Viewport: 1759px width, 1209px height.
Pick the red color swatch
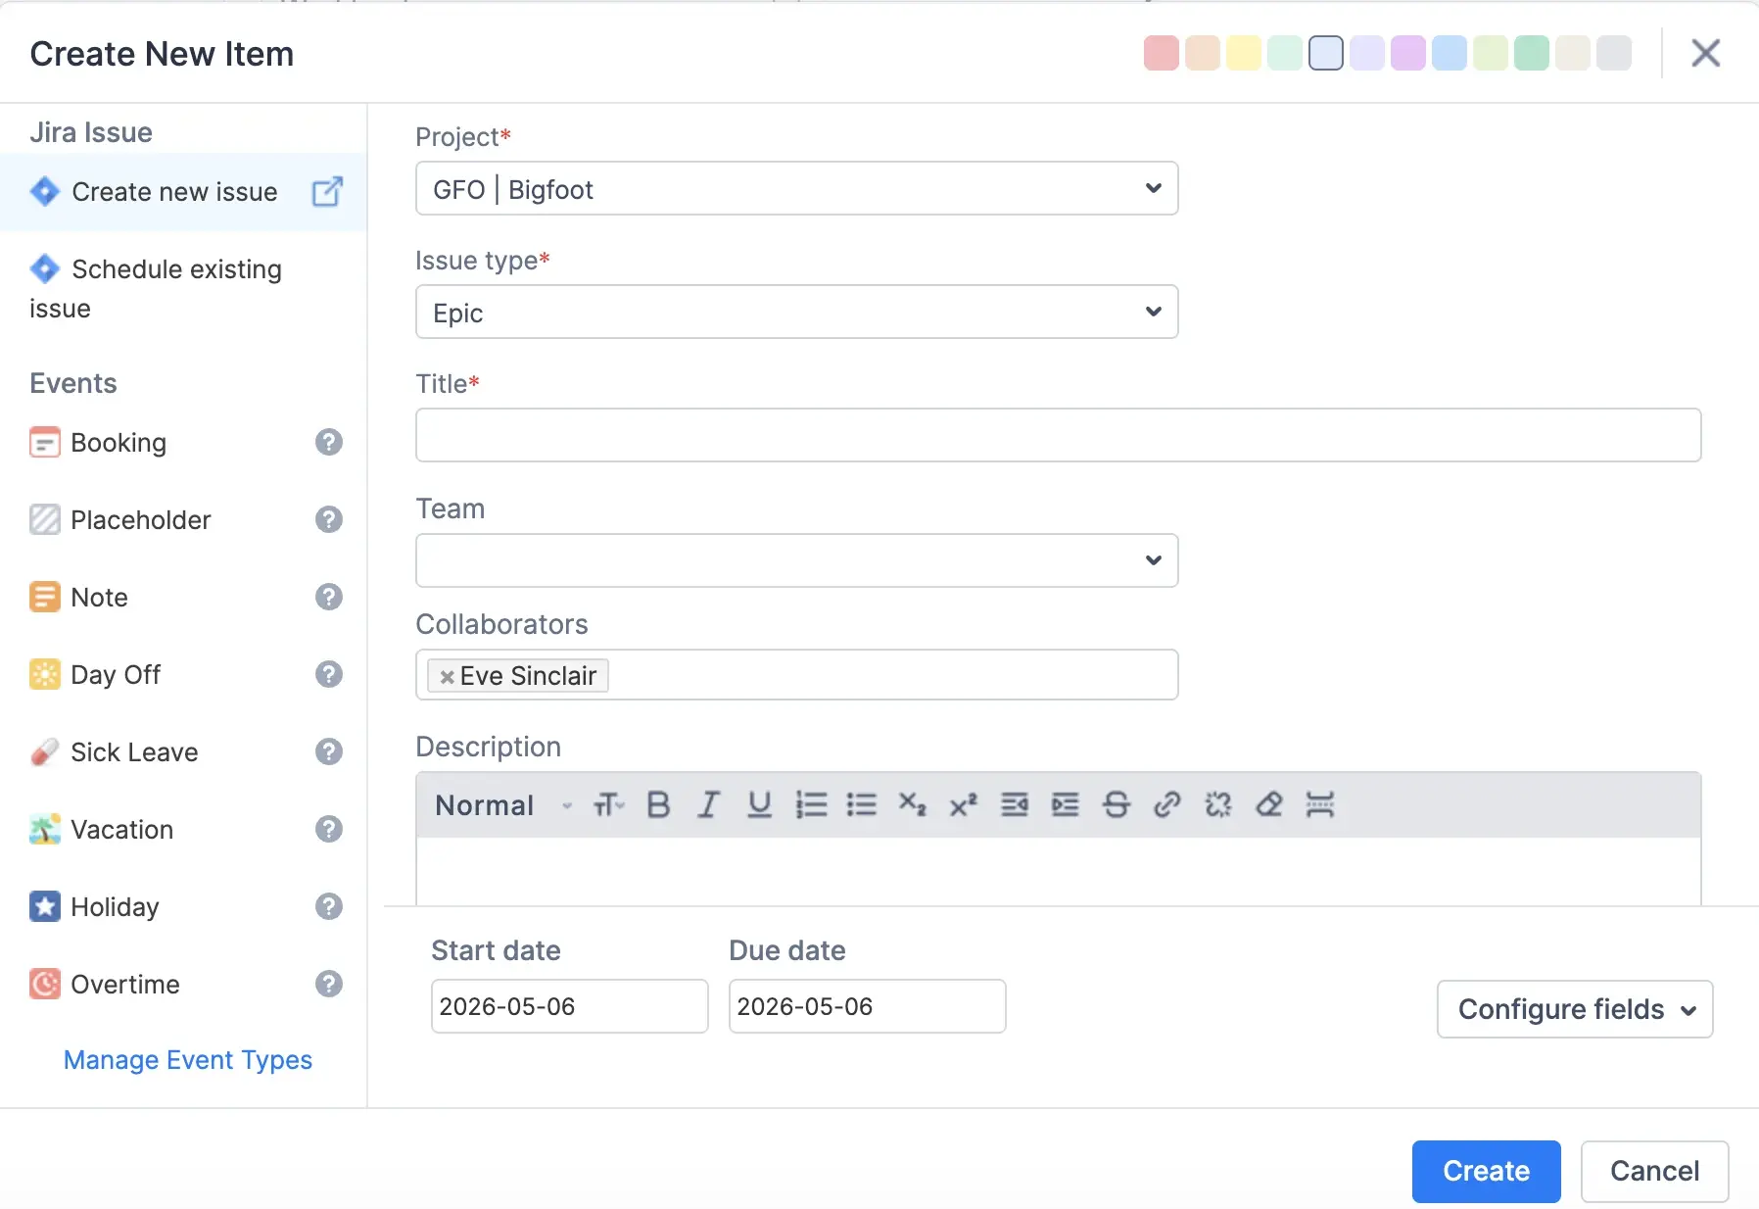click(1162, 53)
